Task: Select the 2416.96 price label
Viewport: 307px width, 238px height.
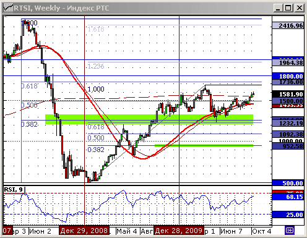Action: [x=288, y=26]
